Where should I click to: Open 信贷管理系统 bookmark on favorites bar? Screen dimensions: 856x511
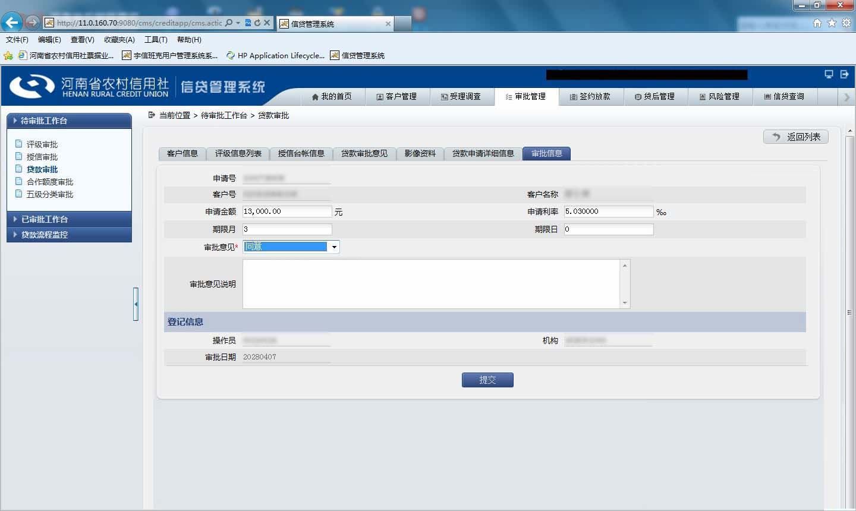(357, 56)
